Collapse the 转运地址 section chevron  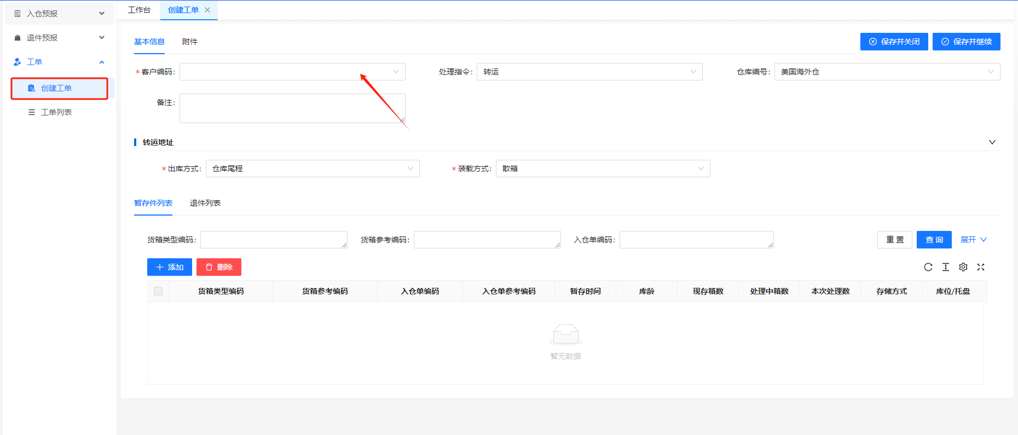992,142
